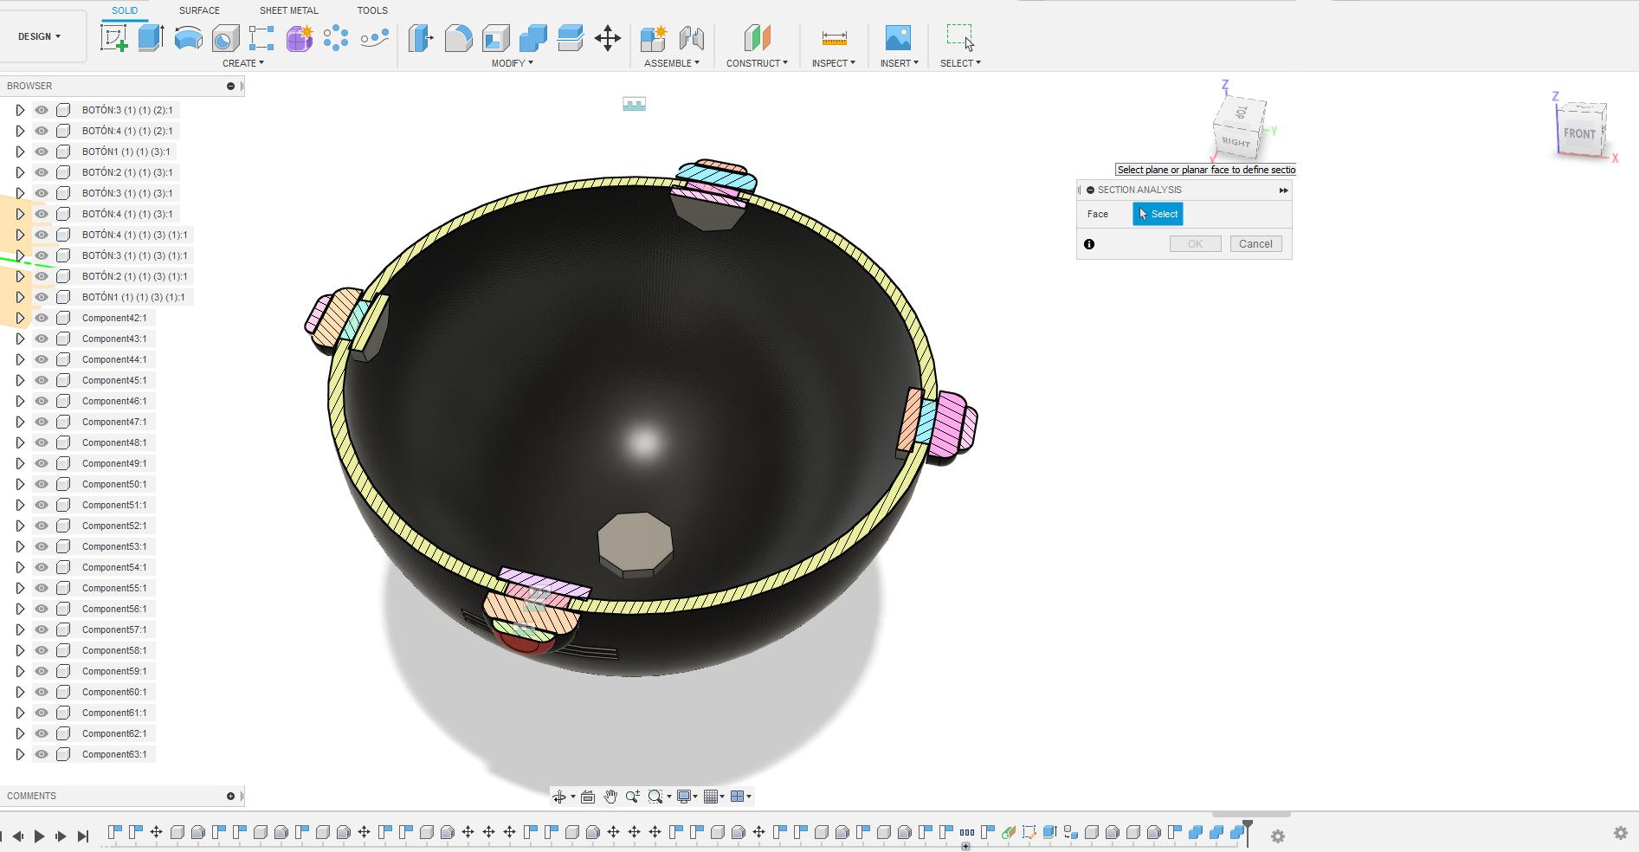
Task: Hide the Component42:1 component
Action: click(x=42, y=318)
